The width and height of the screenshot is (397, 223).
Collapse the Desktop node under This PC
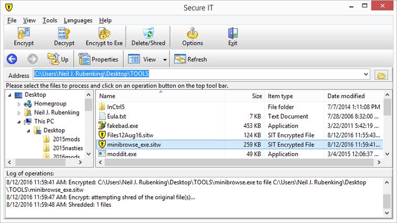28,131
